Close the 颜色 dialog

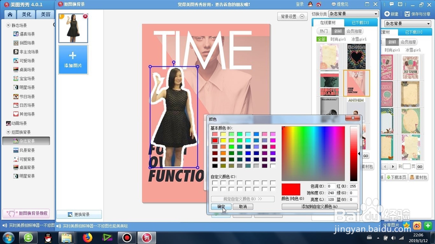point(353,118)
